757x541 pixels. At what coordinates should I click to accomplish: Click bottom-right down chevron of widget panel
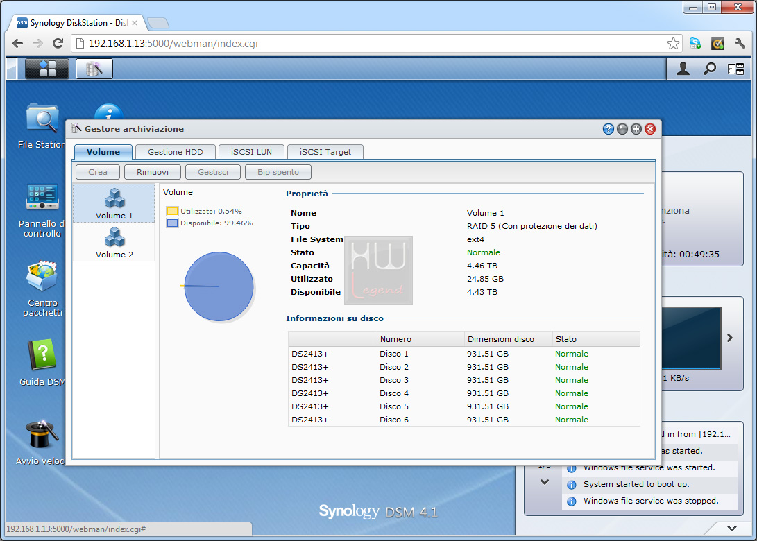tap(732, 529)
